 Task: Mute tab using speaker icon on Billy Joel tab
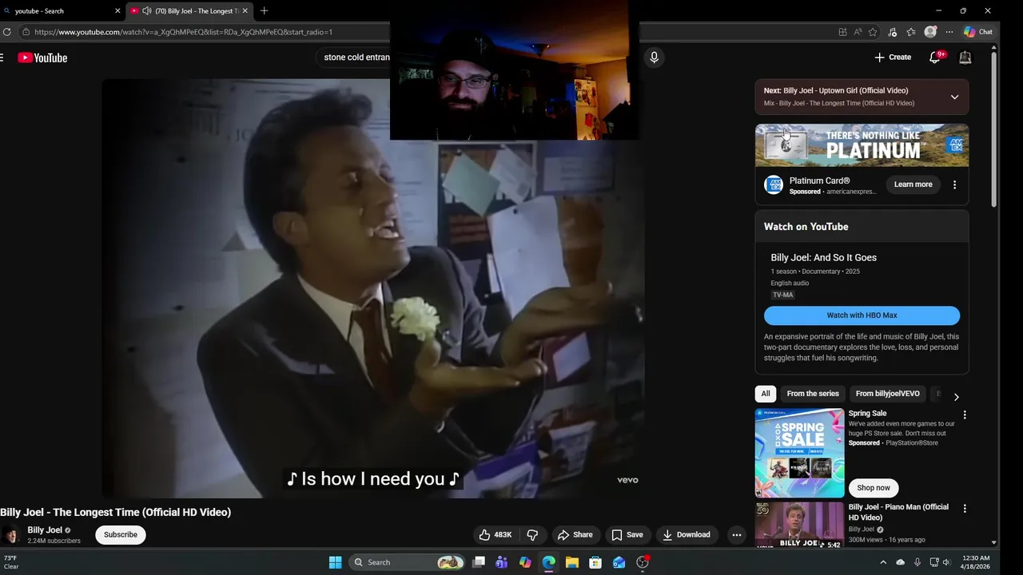(x=147, y=10)
